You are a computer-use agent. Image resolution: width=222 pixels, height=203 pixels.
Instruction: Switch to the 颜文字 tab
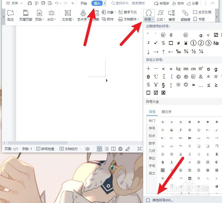(166, 112)
